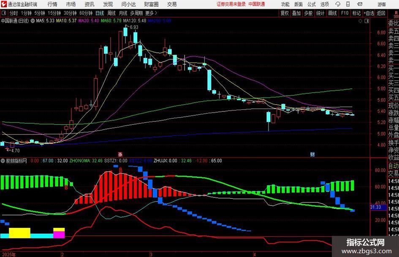Open the 多周期 multi-period view
This screenshot has height=257, width=399.
[136, 13]
